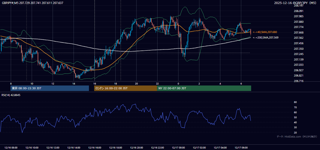320x150 pixels.
Task: Click the 207.350 price axis value
Action: coord(298,49)
